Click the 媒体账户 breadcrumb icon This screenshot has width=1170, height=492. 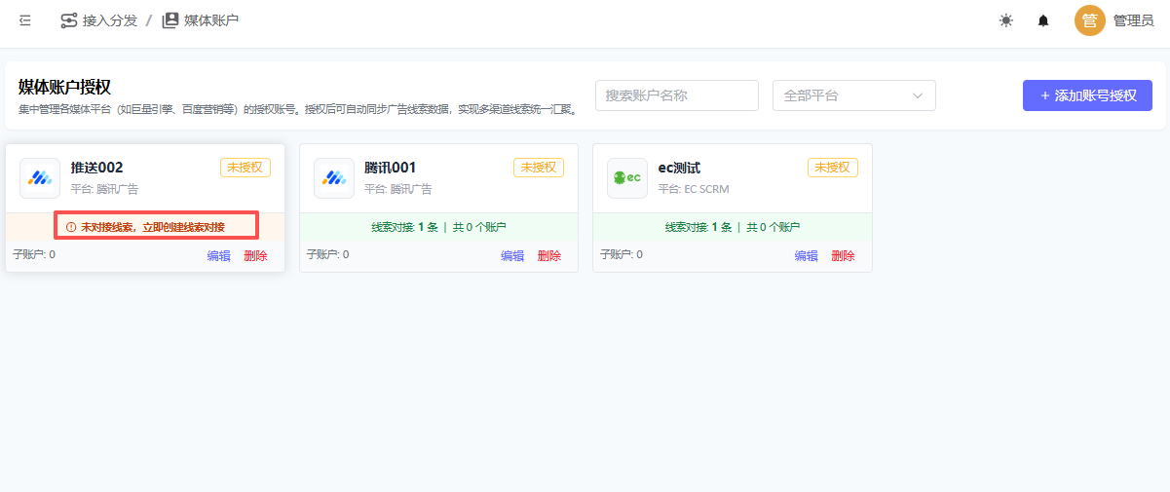point(170,20)
